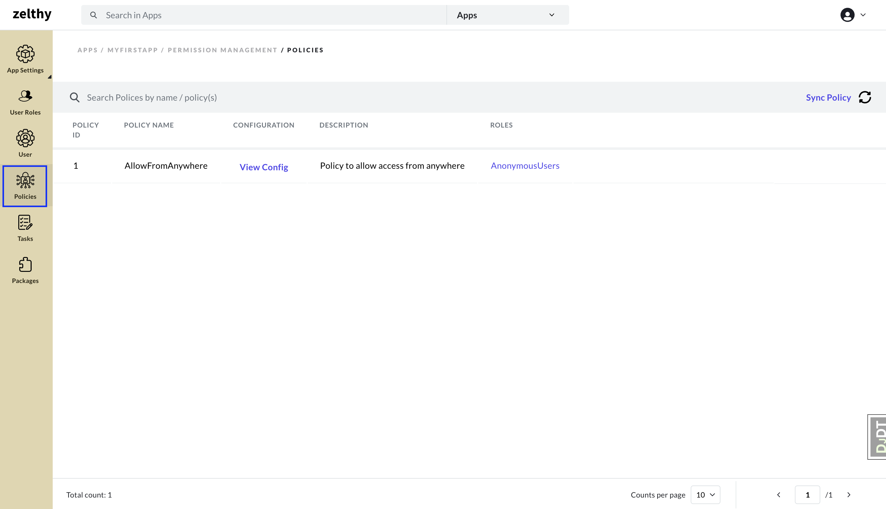Click the policy ID cell for AllowFromAnywhere
This screenshot has height=509, width=886.
point(76,165)
